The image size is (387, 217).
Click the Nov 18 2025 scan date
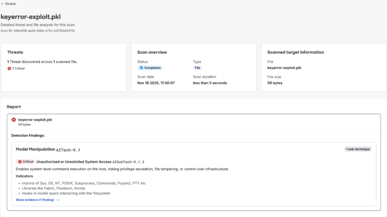(x=156, y=83)
